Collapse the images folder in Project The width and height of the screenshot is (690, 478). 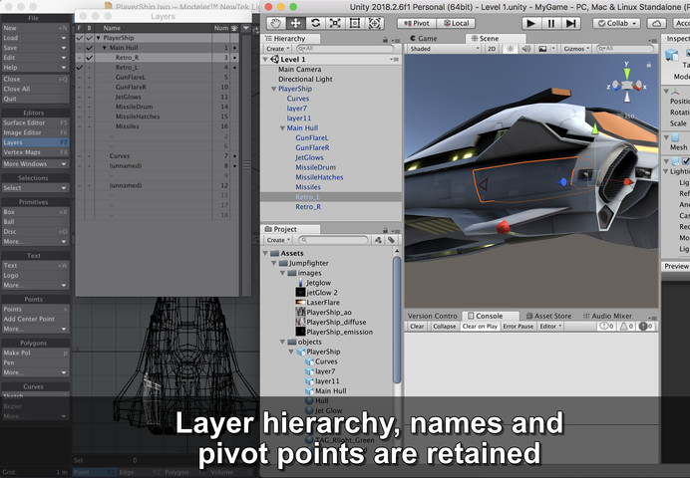tap(282, 273)
